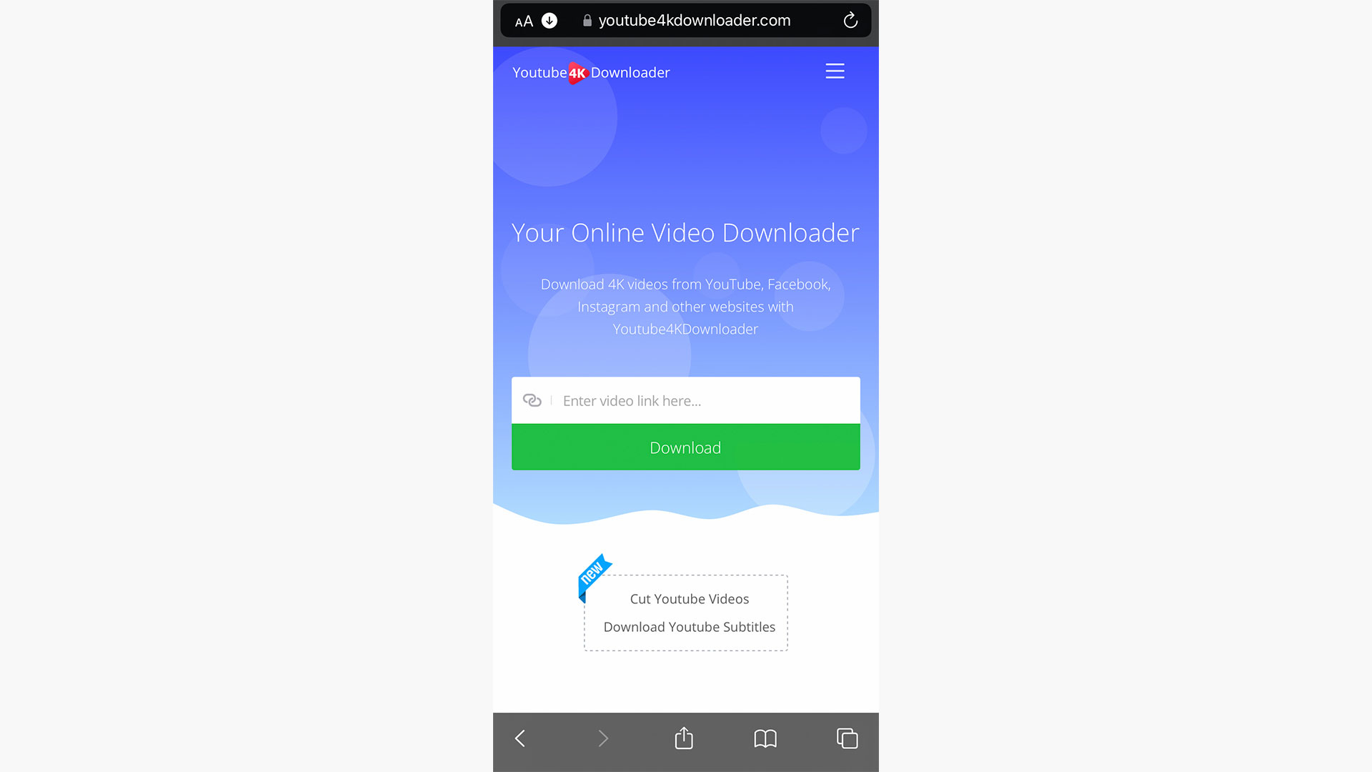Select the video URL input field
Screen dimensions: 1372x772
686,400
